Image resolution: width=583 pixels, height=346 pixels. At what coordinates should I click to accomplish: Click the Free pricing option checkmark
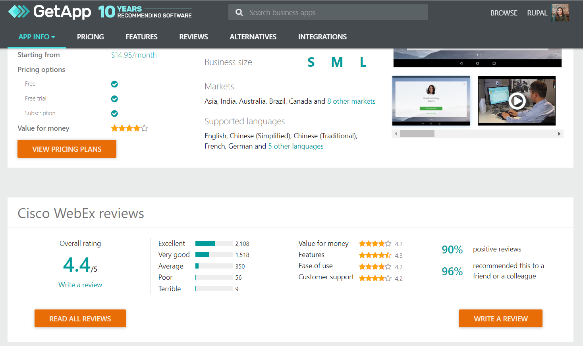click(114, 84)
